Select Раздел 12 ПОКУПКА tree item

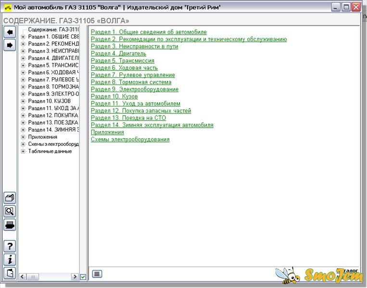53,115
